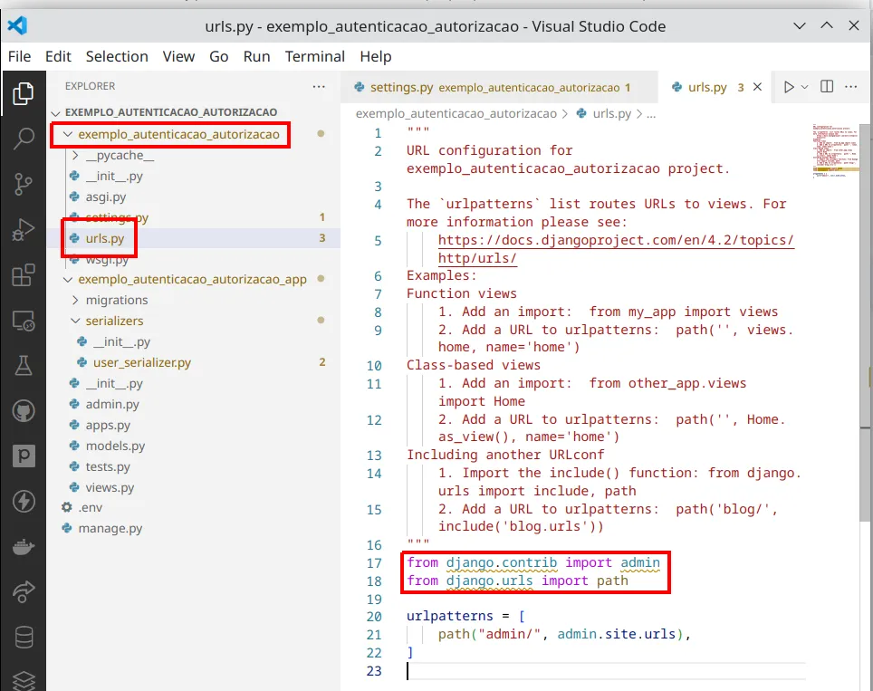Image resolution: width=873 pixels, height=691 pixels.
Task: Open the share arrow extension view
Action: (x=23, y=591)
